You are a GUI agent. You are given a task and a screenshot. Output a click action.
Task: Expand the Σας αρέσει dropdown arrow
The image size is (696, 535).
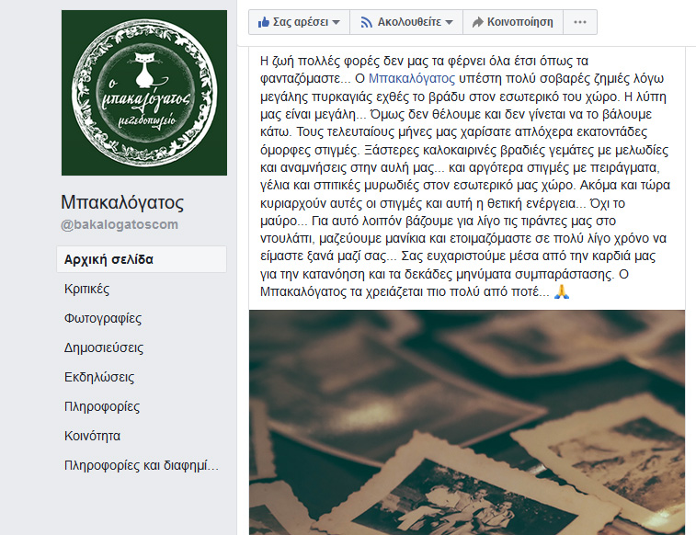click(336, 23)
